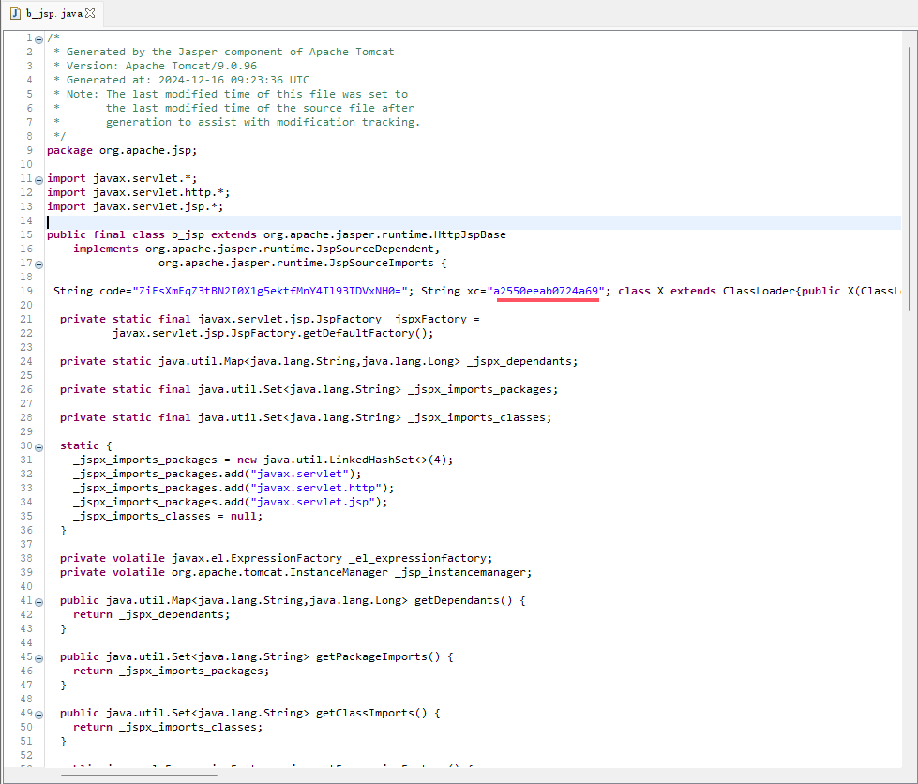Place cursor on the package org.apache.jsp line

point(122,150)
